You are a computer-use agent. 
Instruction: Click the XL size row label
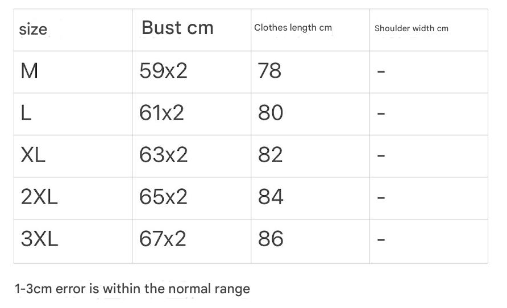pos(32,155)
